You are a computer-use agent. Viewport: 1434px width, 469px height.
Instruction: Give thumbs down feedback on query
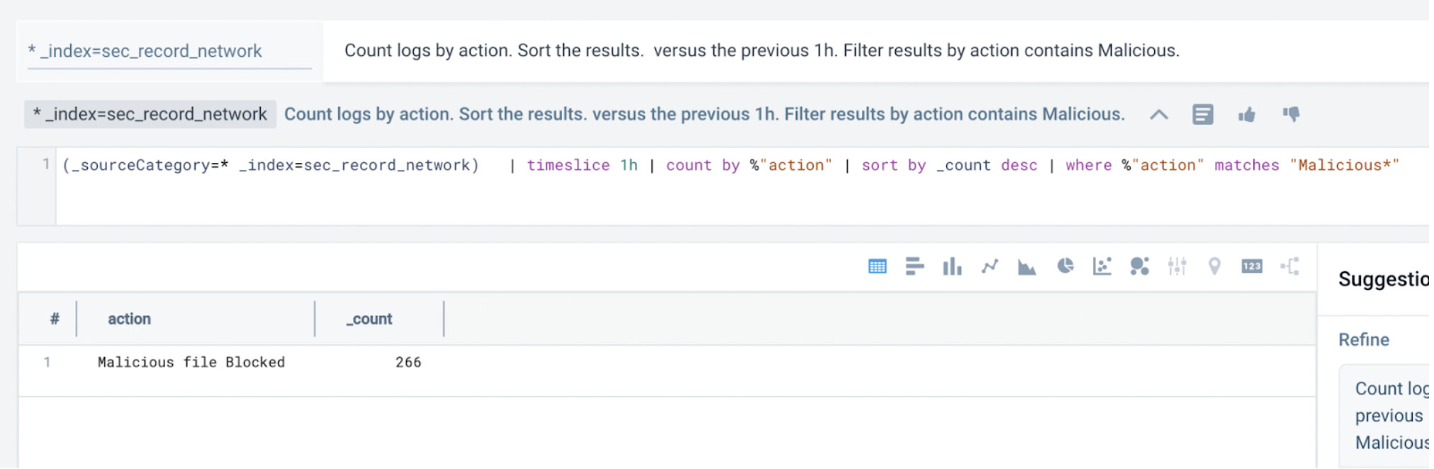point(1292,114)
